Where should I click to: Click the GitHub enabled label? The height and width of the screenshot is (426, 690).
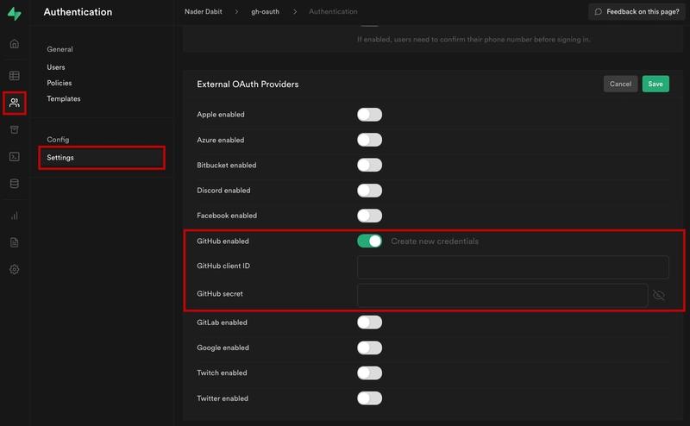pos(223,241)
